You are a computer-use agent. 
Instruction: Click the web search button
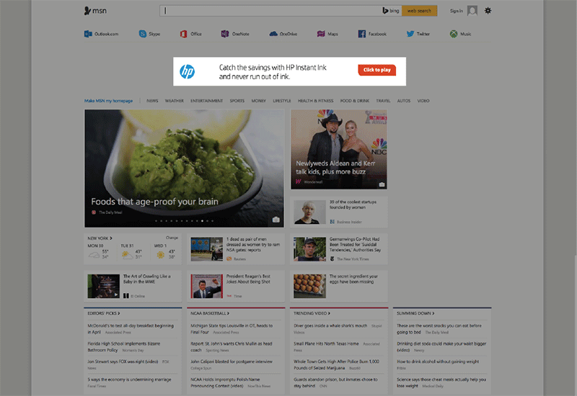coord(419,11)
